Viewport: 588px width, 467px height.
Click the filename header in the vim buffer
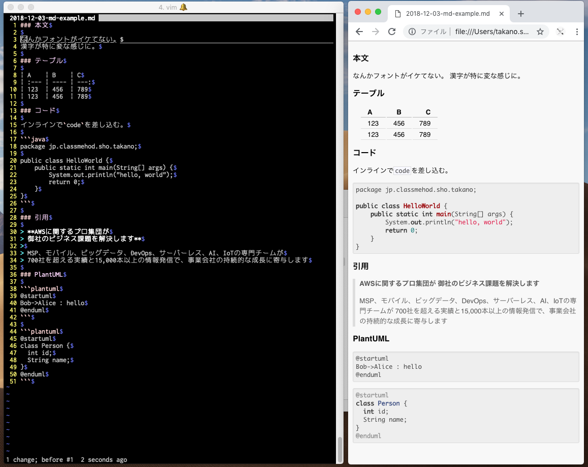(x=51, y=18)
